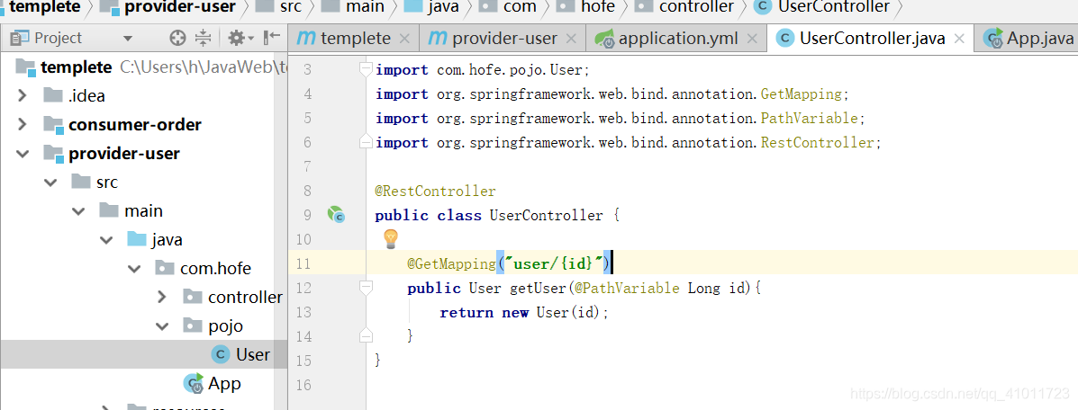Collapse the src folder
The width and height of the screenshot is (1078, 410).
(50, 182)
